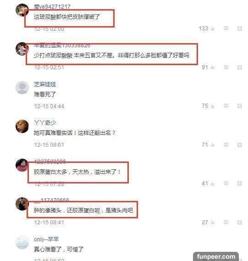
Task: Click share icon next to 75 likes
Action: 239,106
